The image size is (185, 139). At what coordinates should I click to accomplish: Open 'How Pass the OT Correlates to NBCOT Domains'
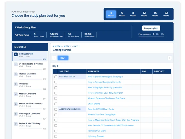point(111,126)
